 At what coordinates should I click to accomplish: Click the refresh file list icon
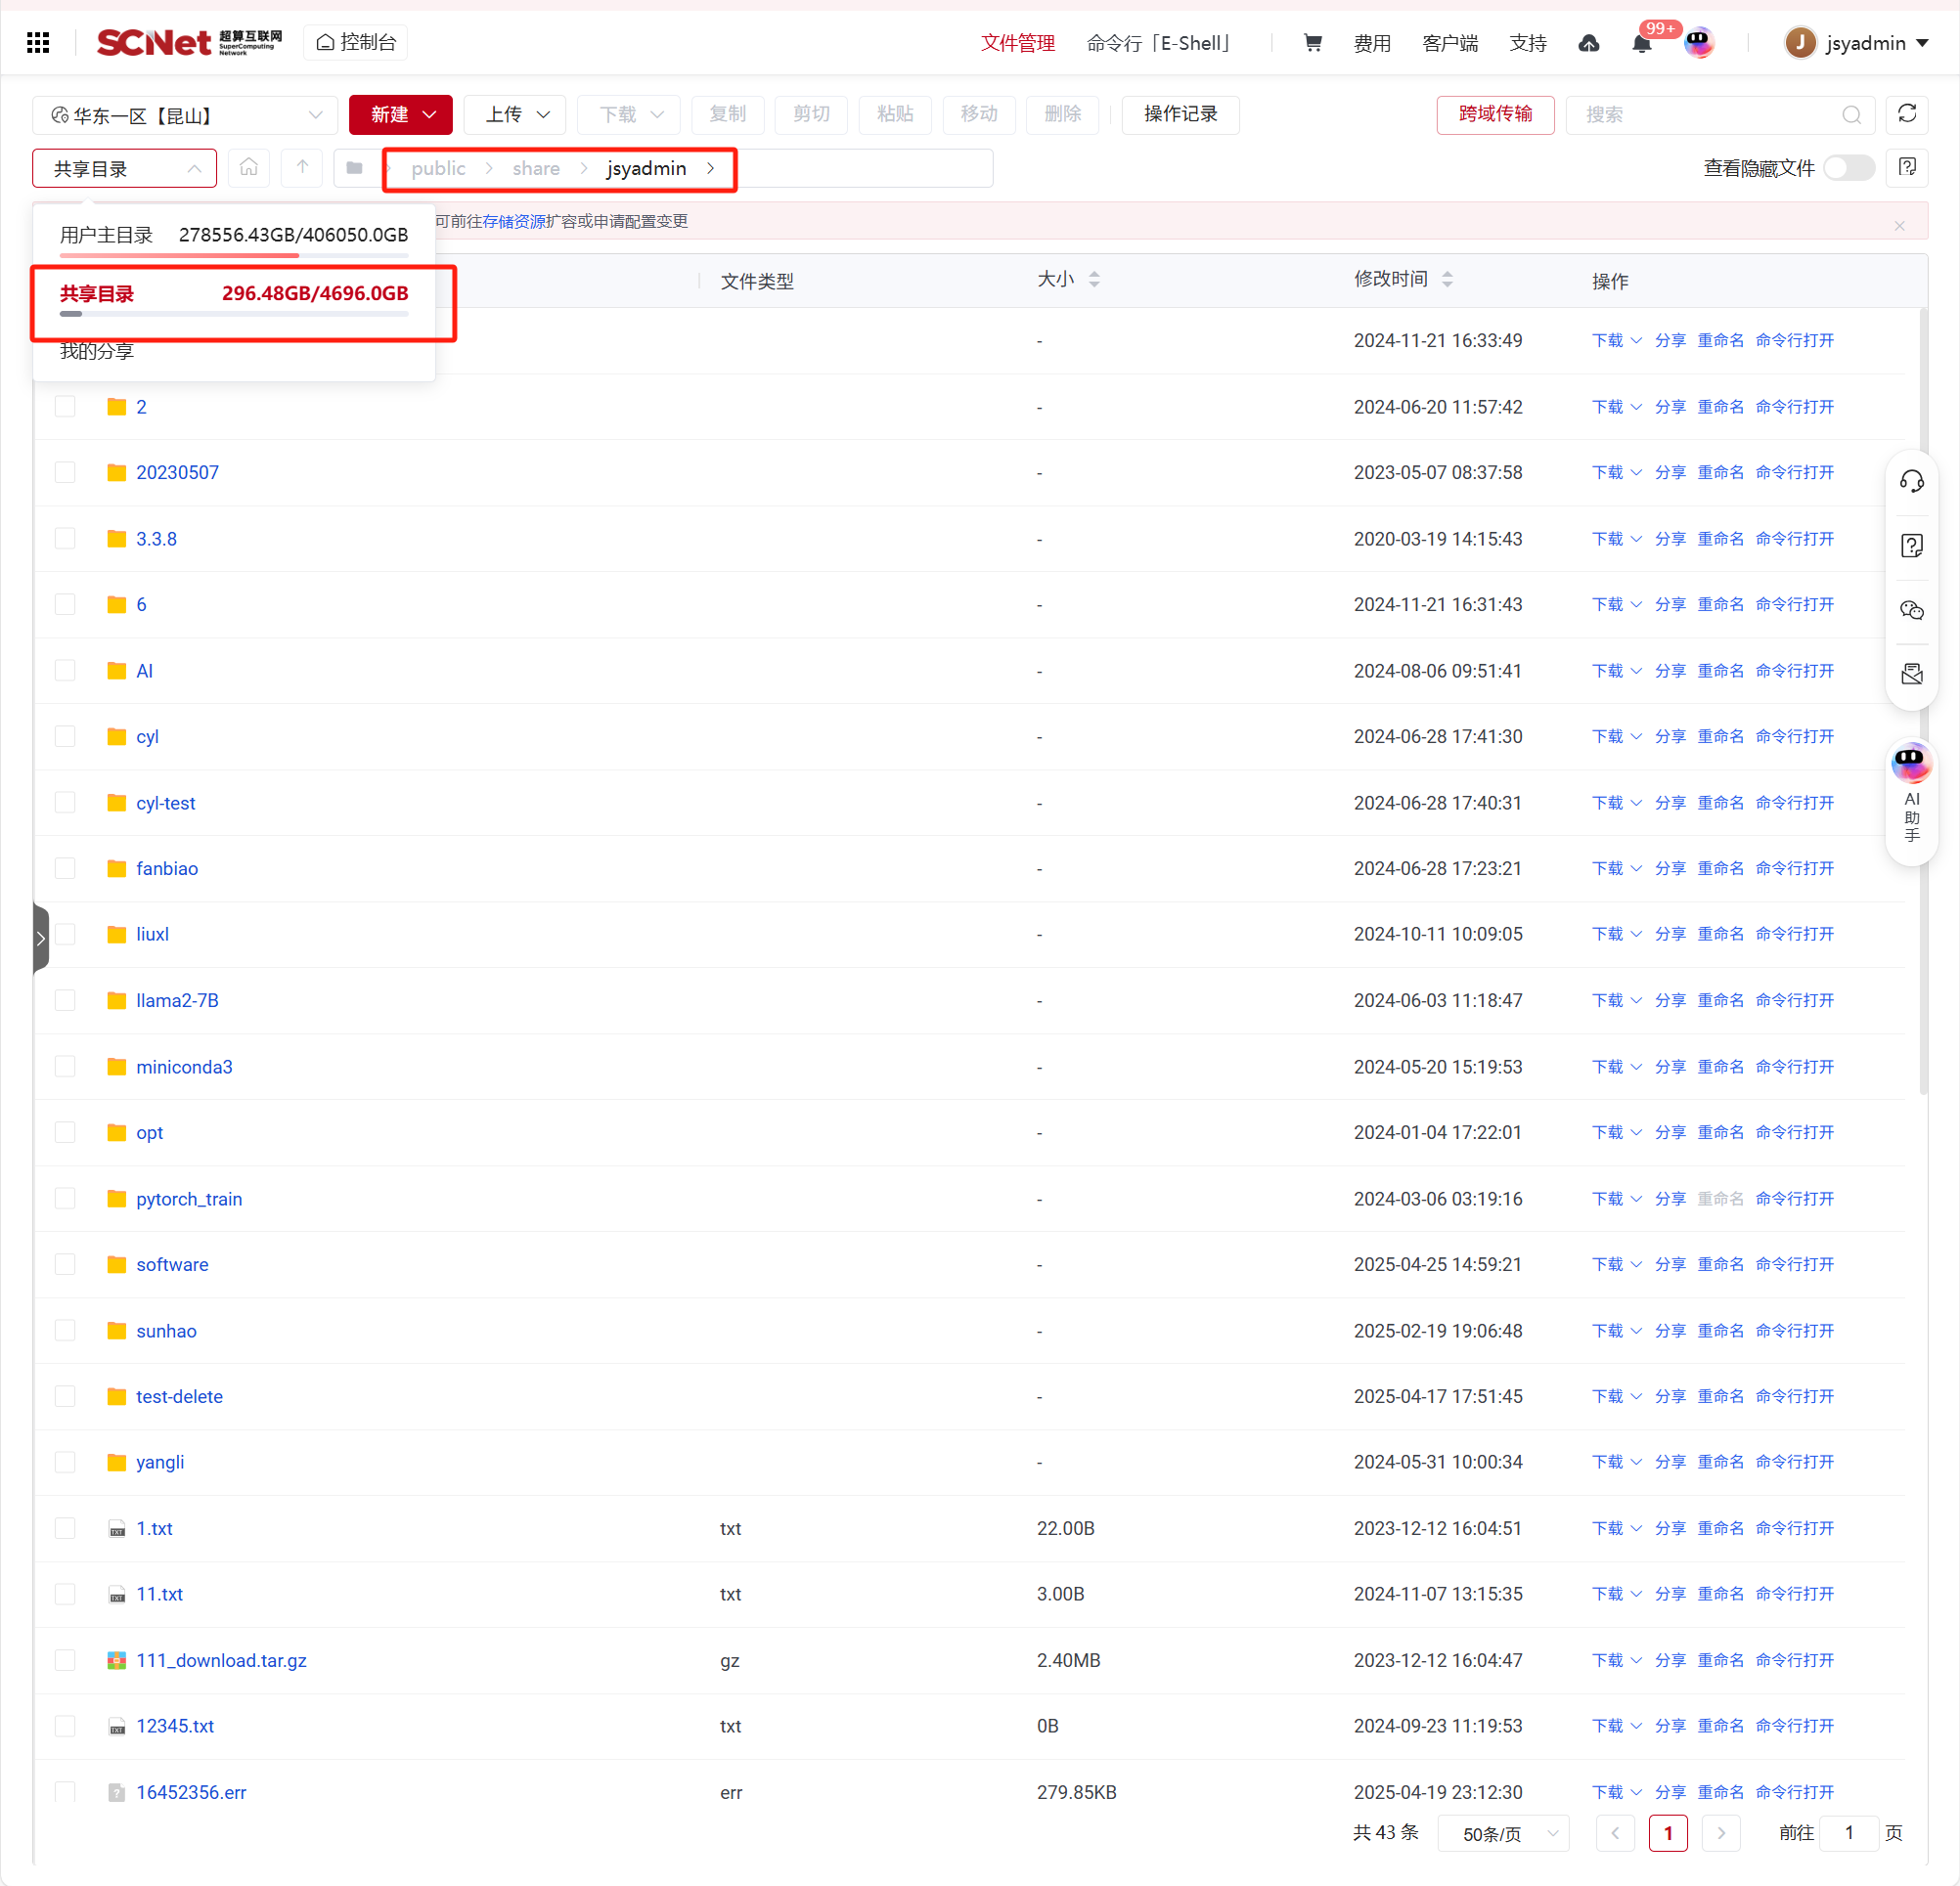point(1906,114)
